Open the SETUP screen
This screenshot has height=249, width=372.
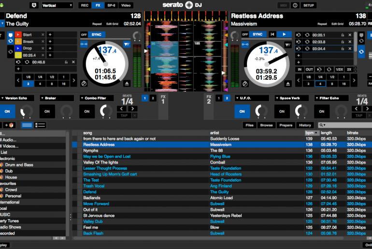coord(308,5)
